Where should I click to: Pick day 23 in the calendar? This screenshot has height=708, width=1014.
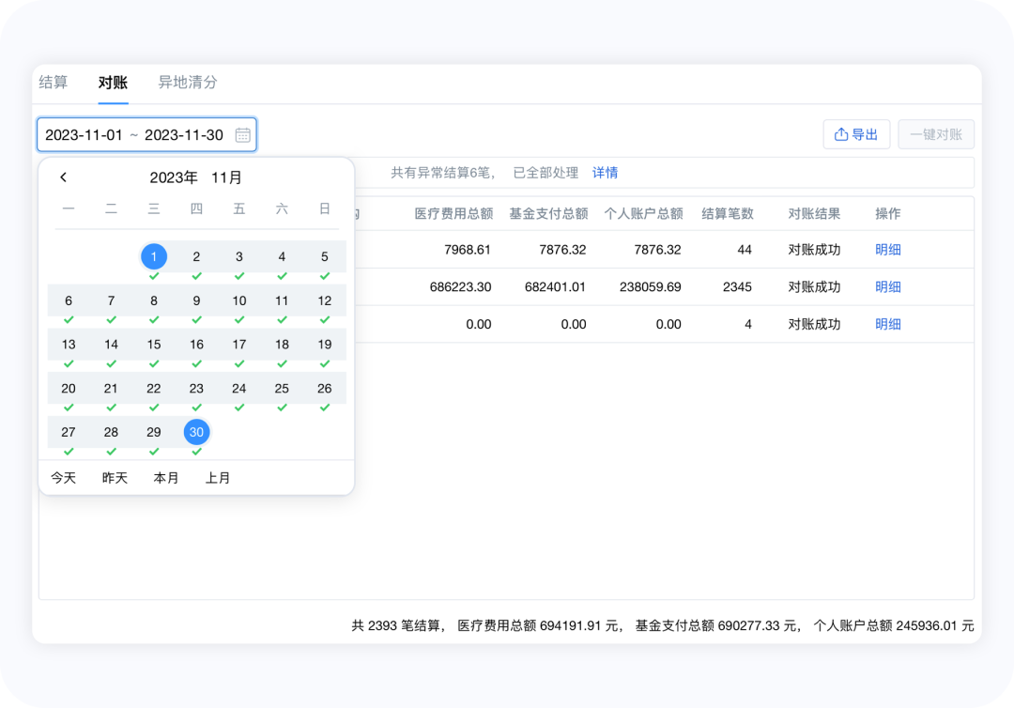196,389
